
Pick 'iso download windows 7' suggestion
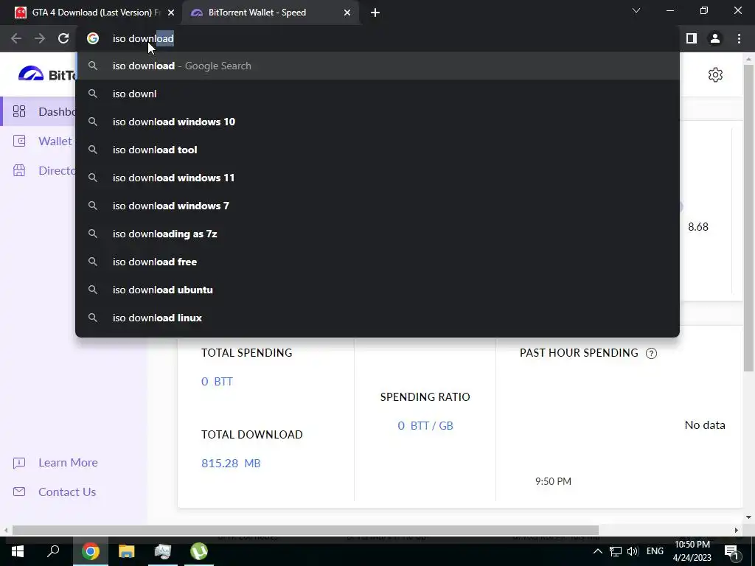[x=377, y=206]
